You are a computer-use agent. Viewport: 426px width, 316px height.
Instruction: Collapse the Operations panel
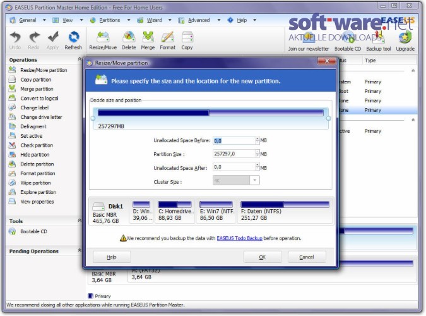tap(80, 59)
